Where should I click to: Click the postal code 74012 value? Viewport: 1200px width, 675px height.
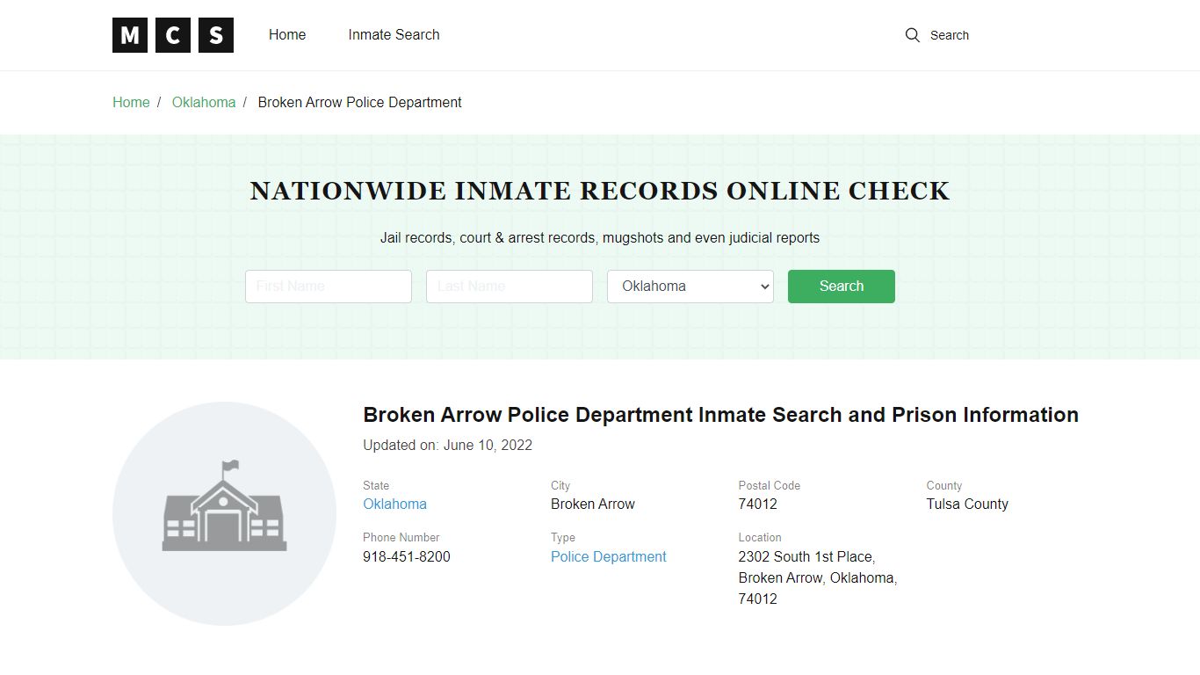point(758,504)
